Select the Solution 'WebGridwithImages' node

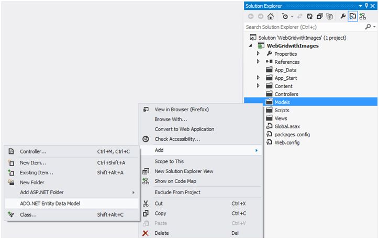(x=298, y=38)
